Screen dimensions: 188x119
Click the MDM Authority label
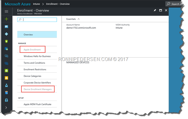click(x=123, y=25)
